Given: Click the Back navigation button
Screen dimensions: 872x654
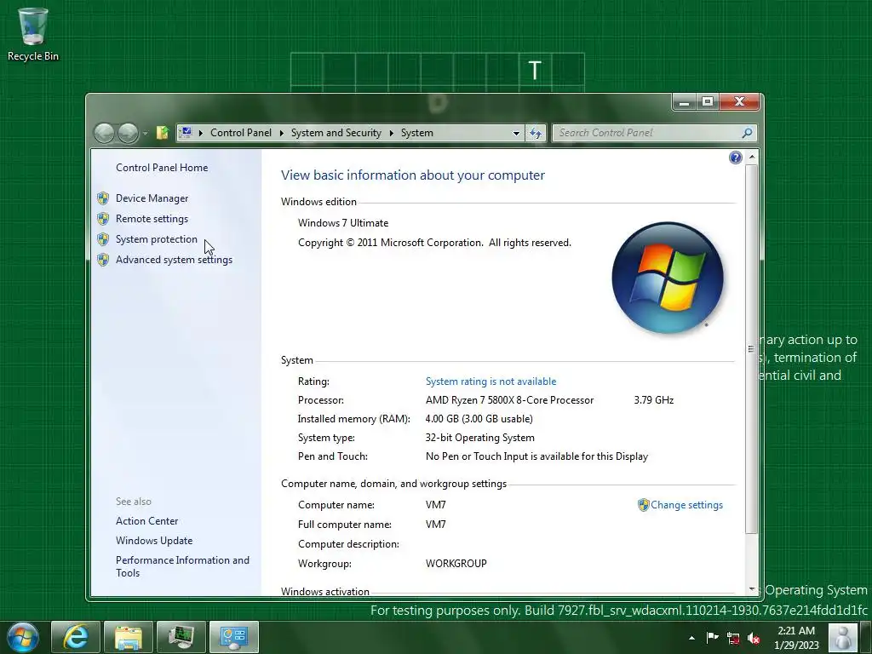Looking at the screenshot, I should 104,133.
